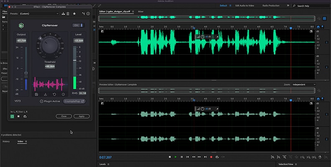Click the rewind transport button
The height and width of the screenshot is (167, 331).
click(194, 157)
